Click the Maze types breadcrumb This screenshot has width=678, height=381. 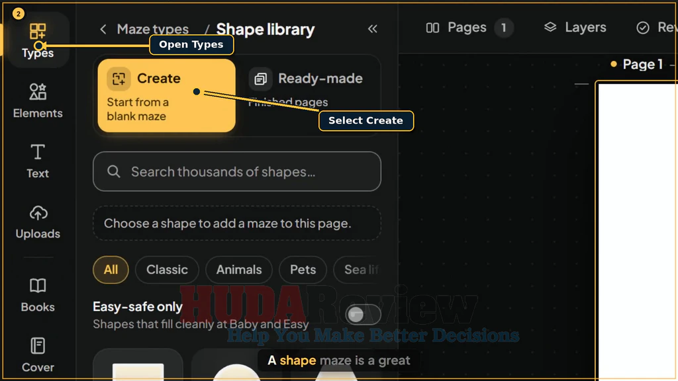[153, 29]
